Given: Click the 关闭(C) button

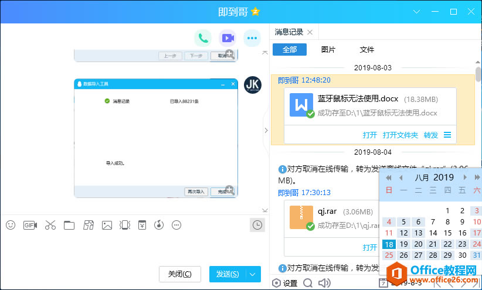Looking at the screenshot, I should [180, 274].
